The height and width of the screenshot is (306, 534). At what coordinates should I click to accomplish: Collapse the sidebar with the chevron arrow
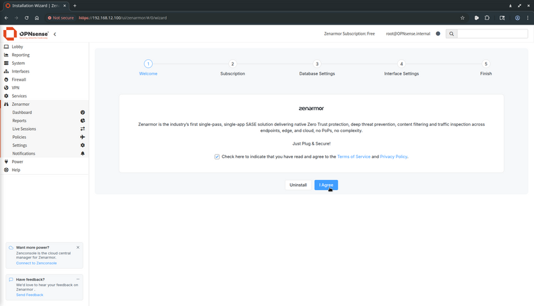55,34
